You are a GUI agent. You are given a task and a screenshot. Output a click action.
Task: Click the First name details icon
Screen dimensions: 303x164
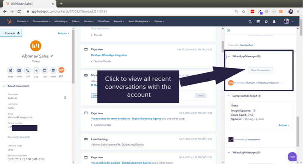(65, 98)
